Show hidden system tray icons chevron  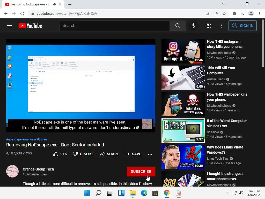tap(227, 193)
